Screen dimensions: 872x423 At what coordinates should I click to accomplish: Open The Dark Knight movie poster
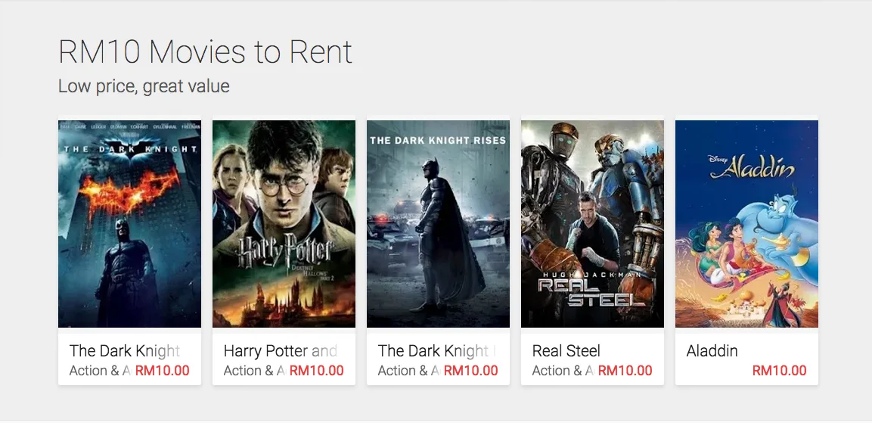(129, 223)
